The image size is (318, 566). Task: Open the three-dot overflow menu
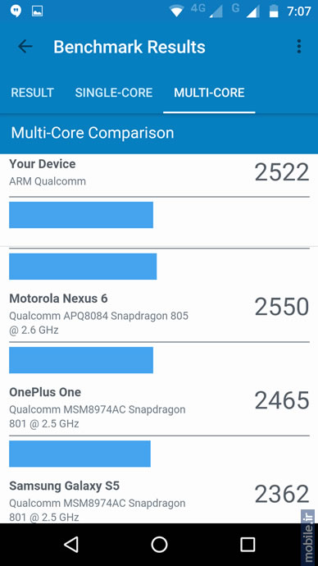pyautogui.click(x=298, y=47)
